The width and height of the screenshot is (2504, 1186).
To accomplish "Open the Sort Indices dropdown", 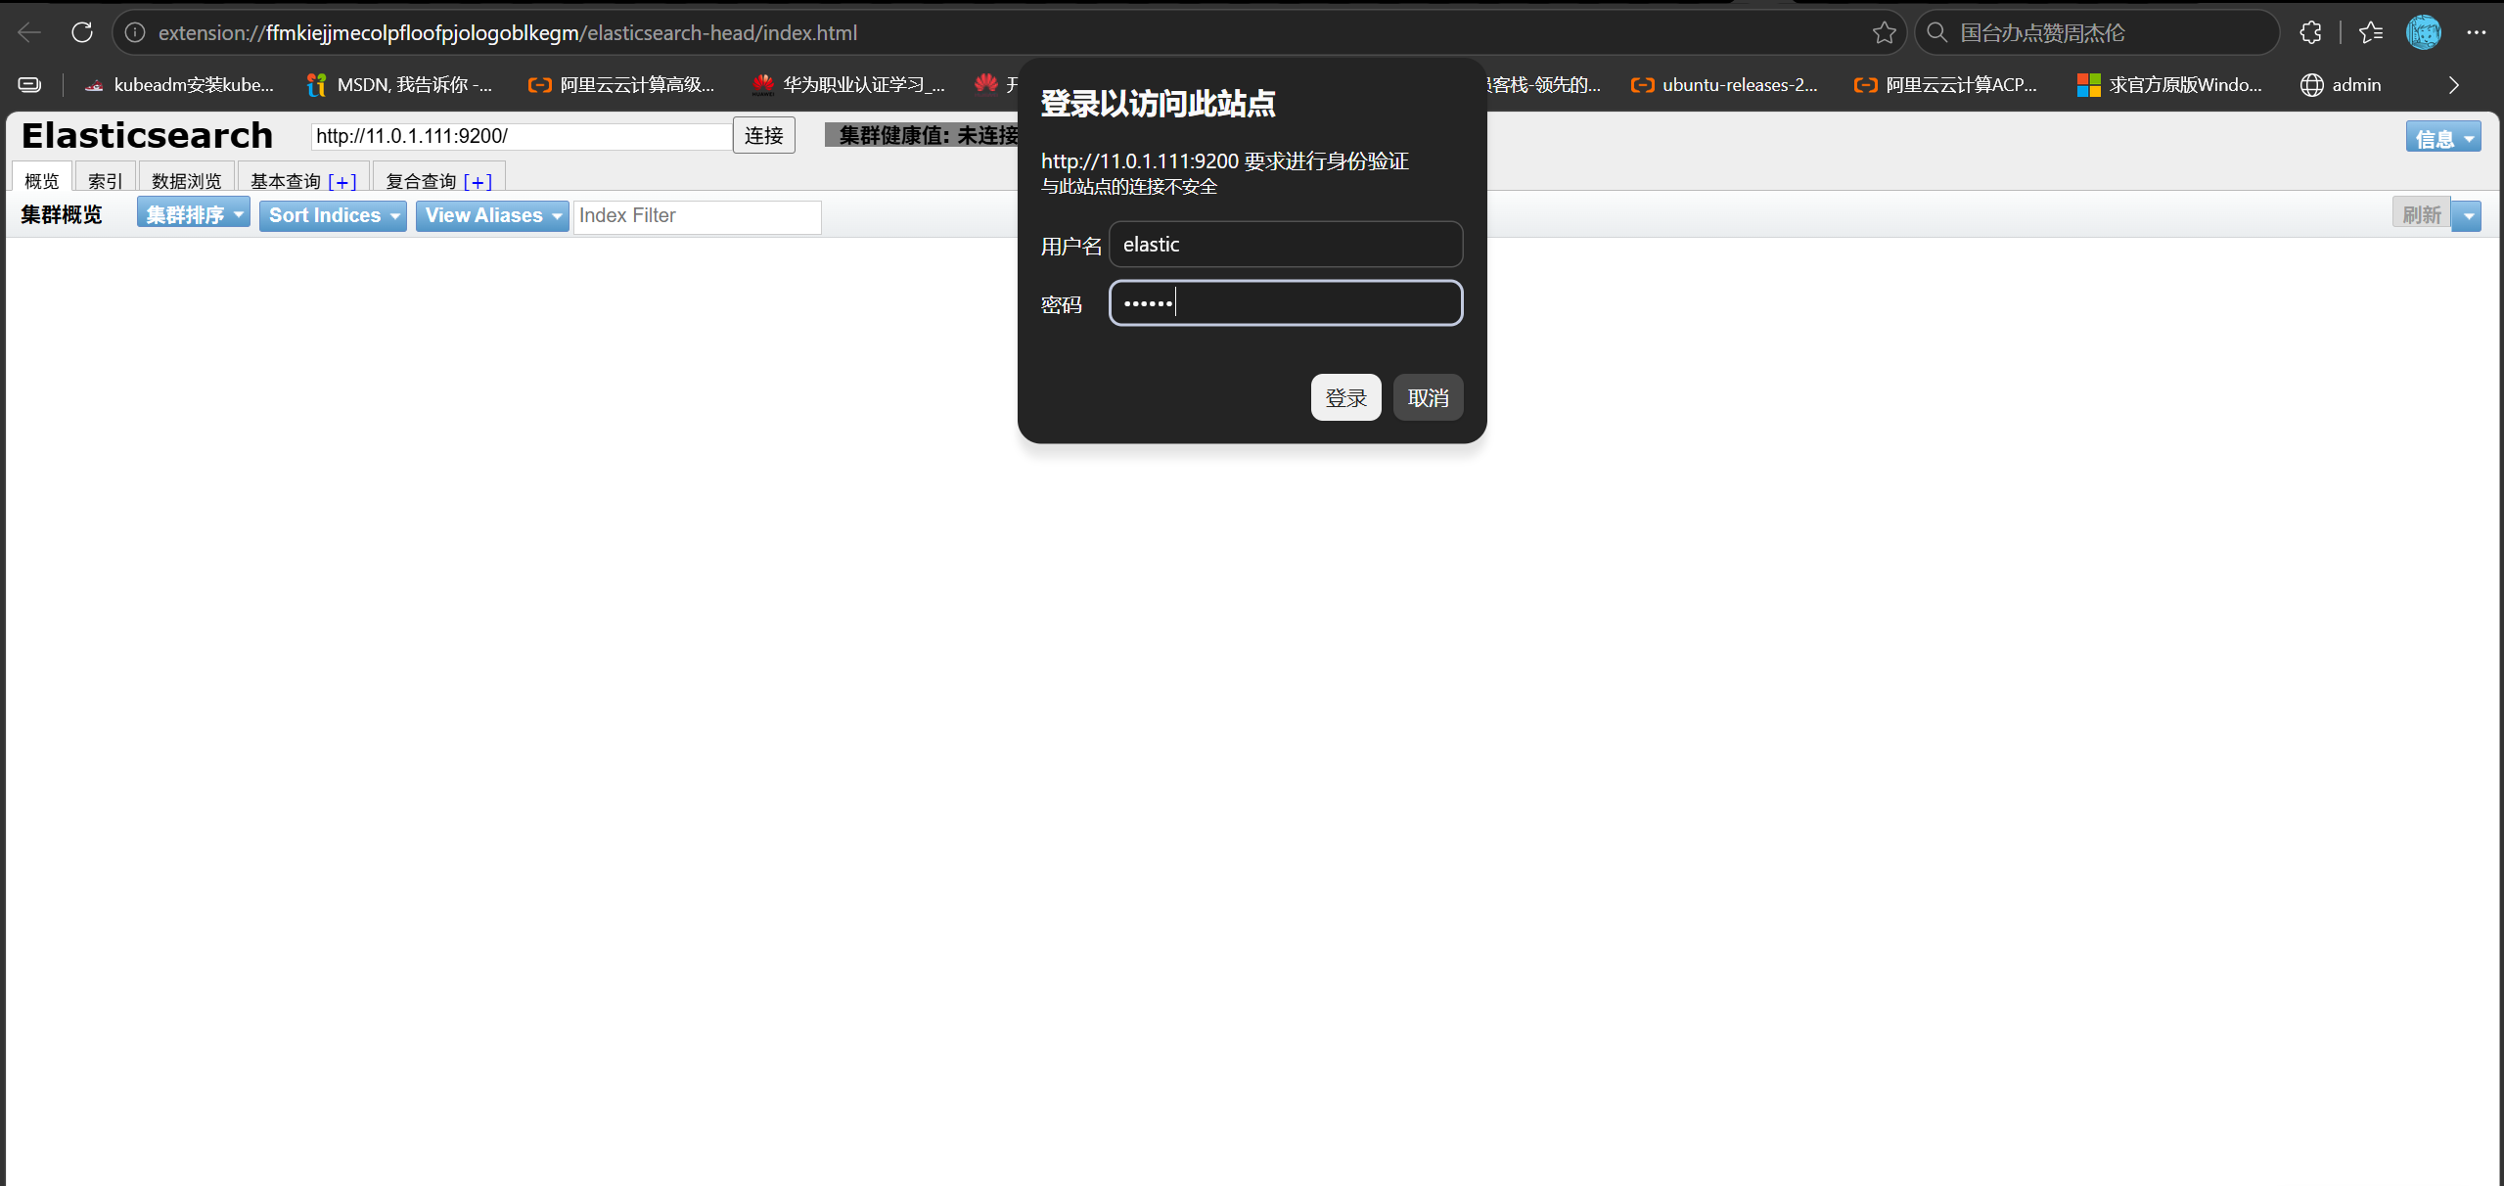I will [333, 215].
